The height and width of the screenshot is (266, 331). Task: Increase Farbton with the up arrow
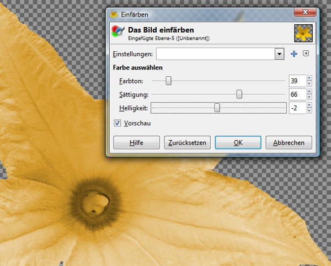click(309, 78)
